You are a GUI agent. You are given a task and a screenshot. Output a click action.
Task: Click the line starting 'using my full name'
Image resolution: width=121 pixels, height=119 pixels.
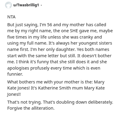click(60, 43)
